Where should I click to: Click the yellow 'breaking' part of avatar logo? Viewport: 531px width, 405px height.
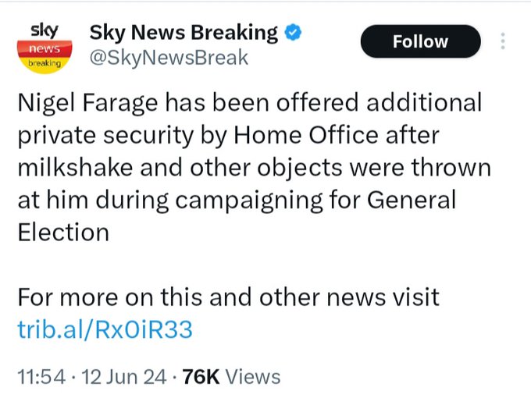click(45, 64)
